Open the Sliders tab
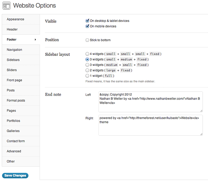The height and width of the screenshot is (182, 208). pyautogui.click(x=12, y=70)
